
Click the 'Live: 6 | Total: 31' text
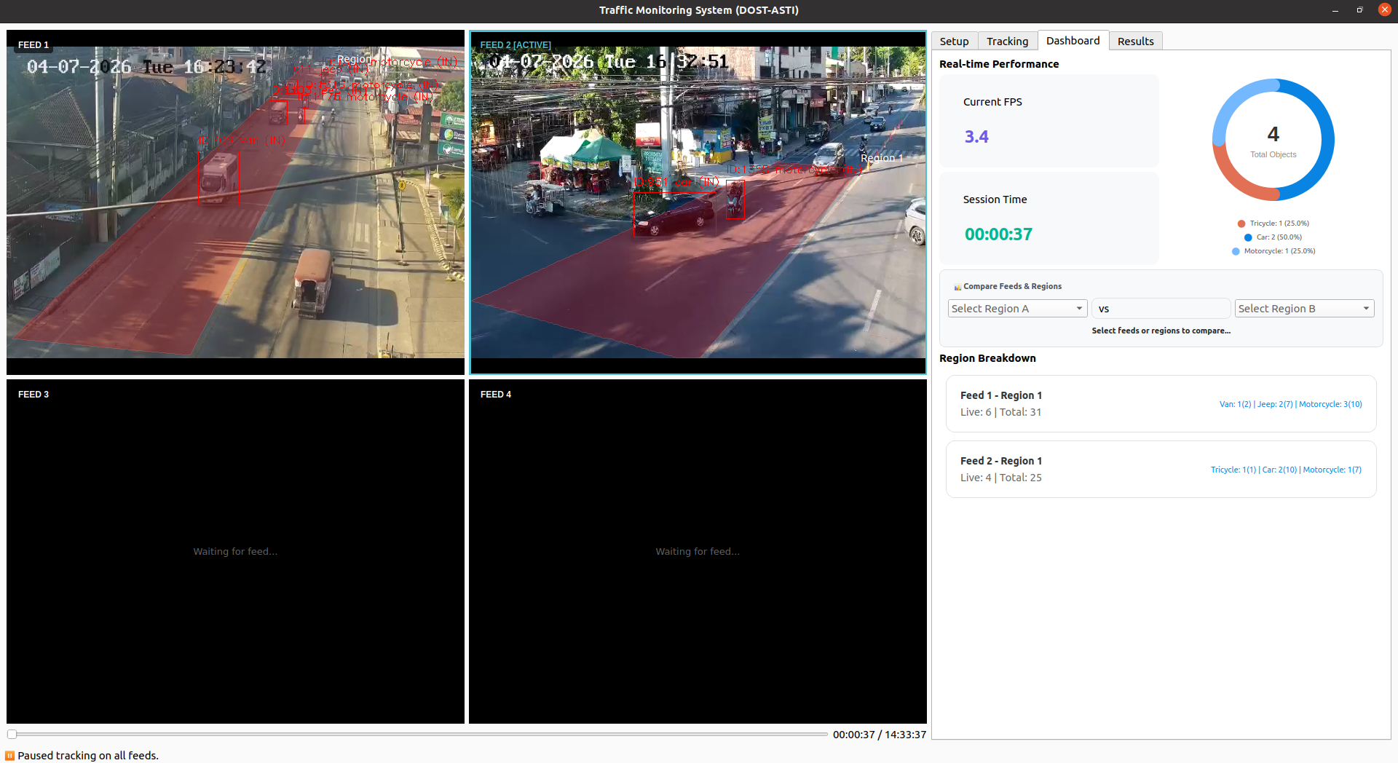[x=1000, y=412]
